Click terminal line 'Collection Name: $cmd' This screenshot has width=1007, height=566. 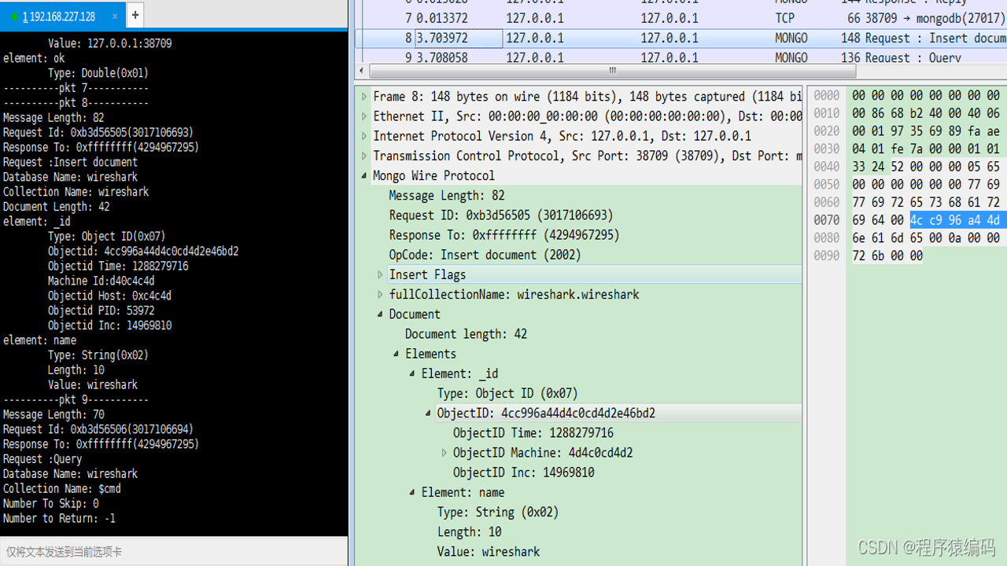(x=61, y=488)
